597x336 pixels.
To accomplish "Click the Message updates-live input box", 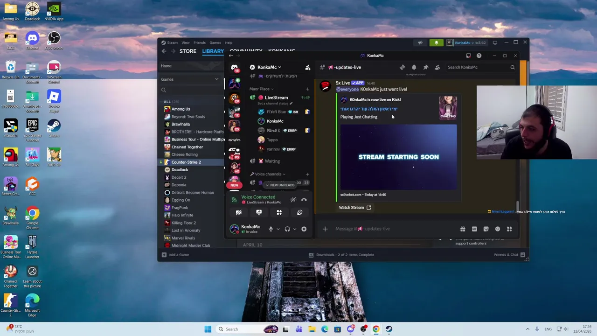I will (x=394, y=229).
